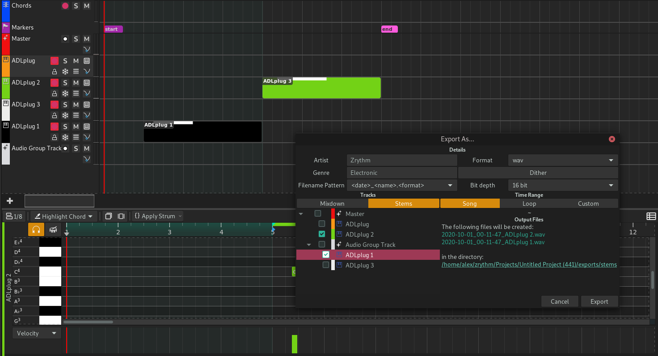
Task: Uncheck the ADLplug 2 export checkbox
Action: [322, 234]
